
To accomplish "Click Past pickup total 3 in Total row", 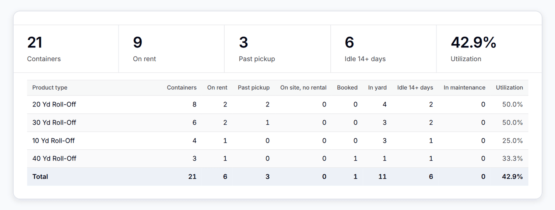I will [268, 177].
